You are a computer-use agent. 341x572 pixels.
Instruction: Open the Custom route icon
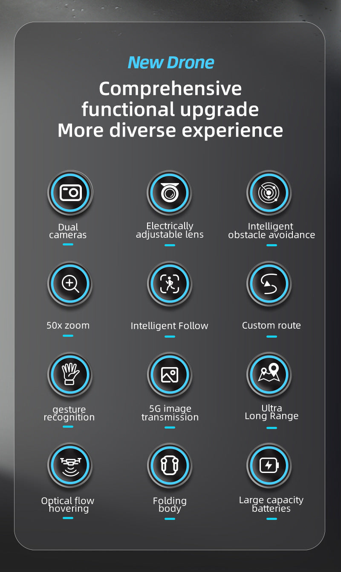point(269,284)
